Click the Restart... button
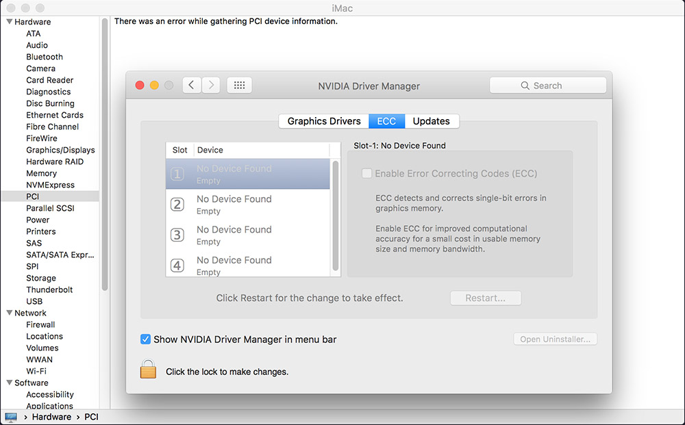The width and height of the screenshot is (685, 425). [486, 298]
